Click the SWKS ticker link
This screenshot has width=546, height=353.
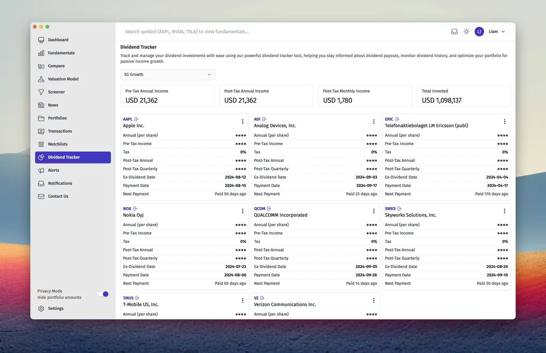pos(390,208)
